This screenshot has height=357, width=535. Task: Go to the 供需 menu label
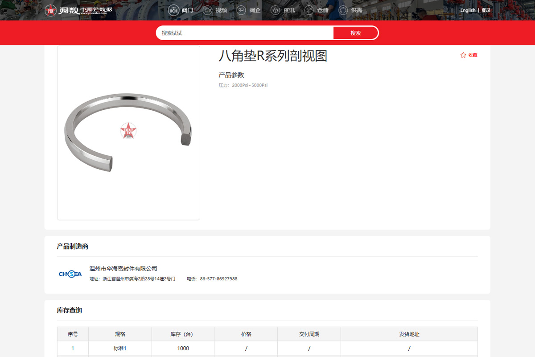click(x=357, y=10)
